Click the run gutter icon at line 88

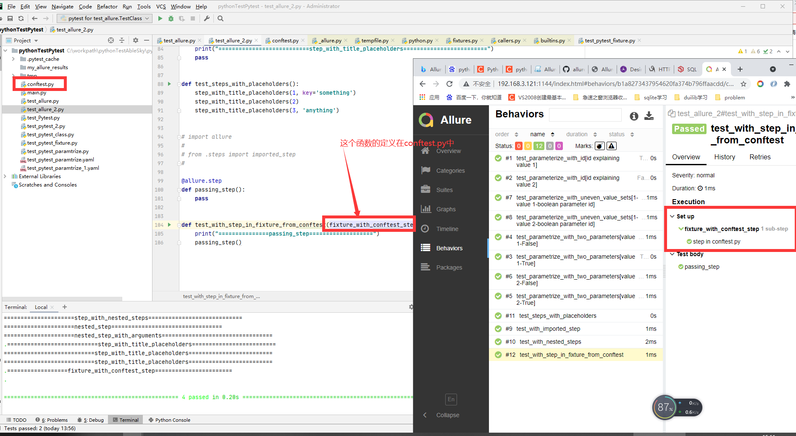[x=169, y=84]
